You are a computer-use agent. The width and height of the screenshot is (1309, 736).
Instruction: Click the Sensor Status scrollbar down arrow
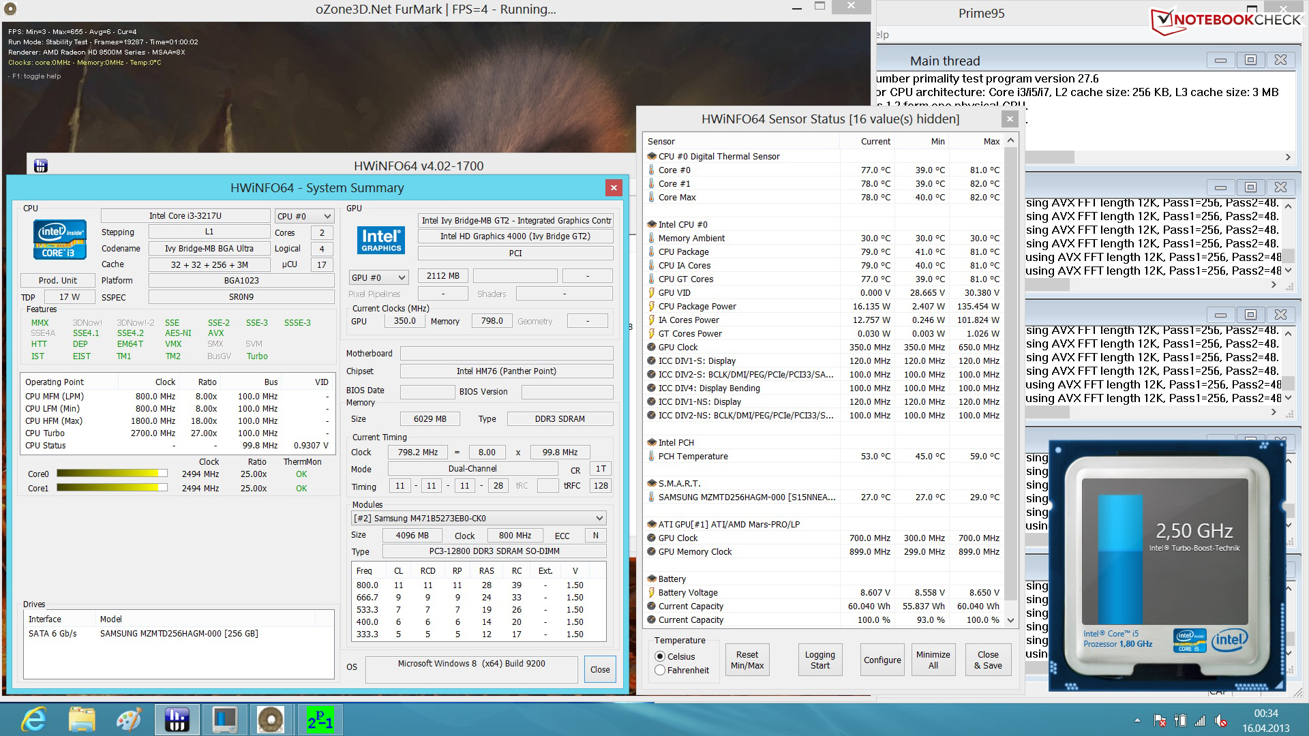[x=1010, y=620]
